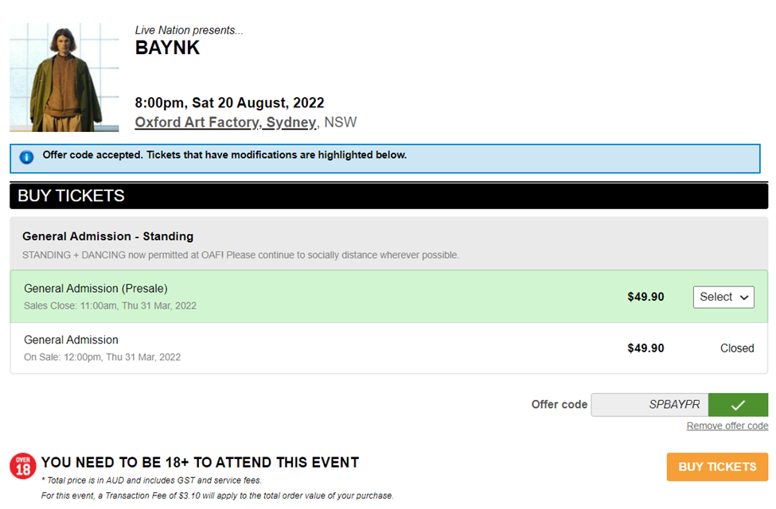Click the blue info icon in notification
Screen dimensions: 776x509
26,157
